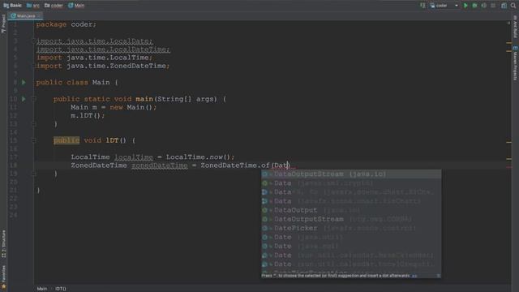
Task: Click the class icon beside DatePicker suggestion
Action: coord(265,228)
